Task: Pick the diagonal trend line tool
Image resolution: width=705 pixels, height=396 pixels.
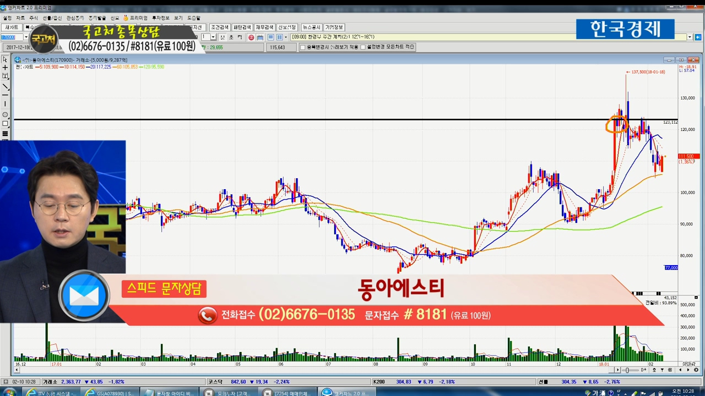Action: [6, 86]
